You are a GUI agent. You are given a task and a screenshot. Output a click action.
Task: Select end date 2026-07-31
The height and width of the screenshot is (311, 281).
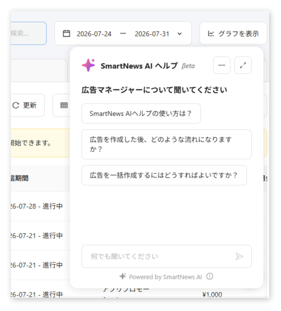click(152, 34)
